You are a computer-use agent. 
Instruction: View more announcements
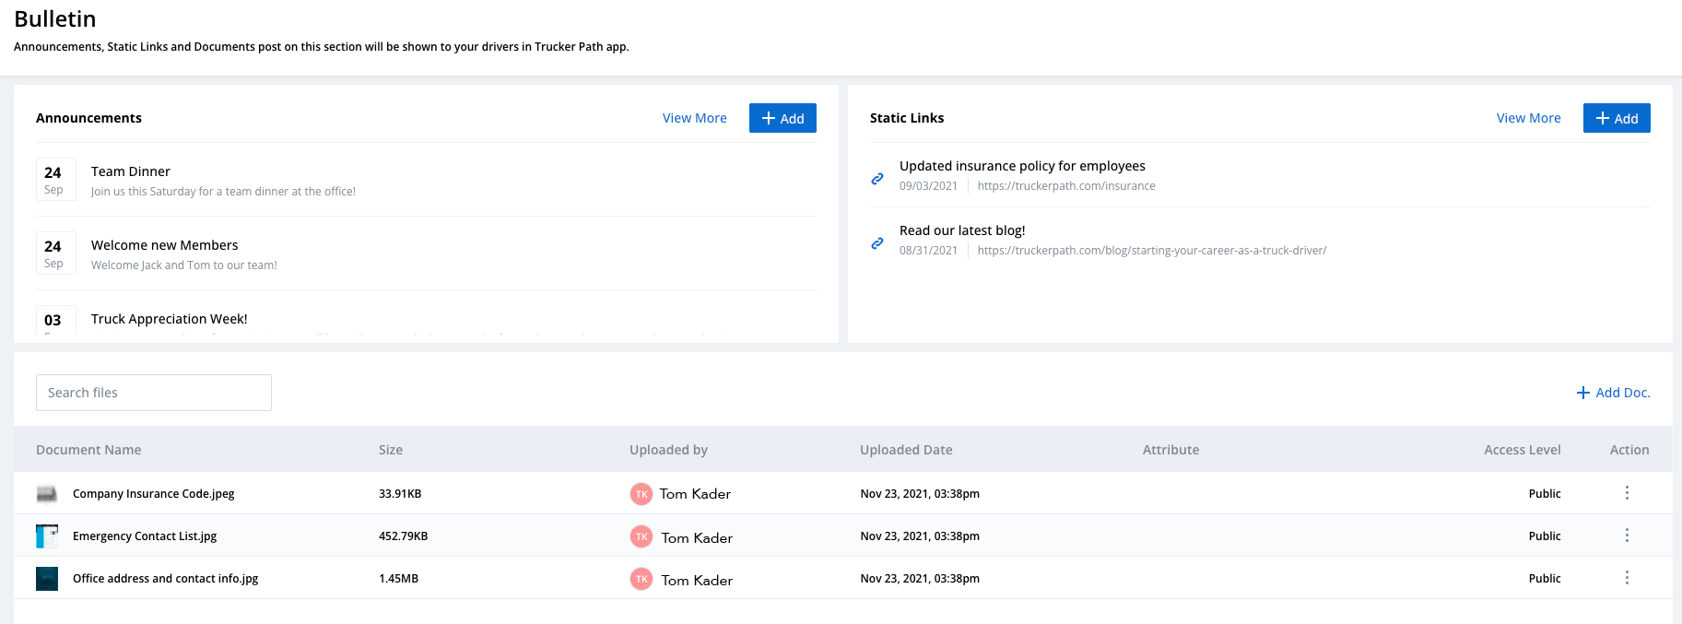(694, 118)
